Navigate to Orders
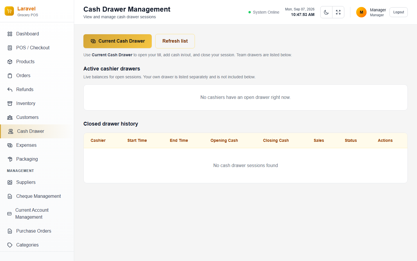 click(x=37, y=76)
